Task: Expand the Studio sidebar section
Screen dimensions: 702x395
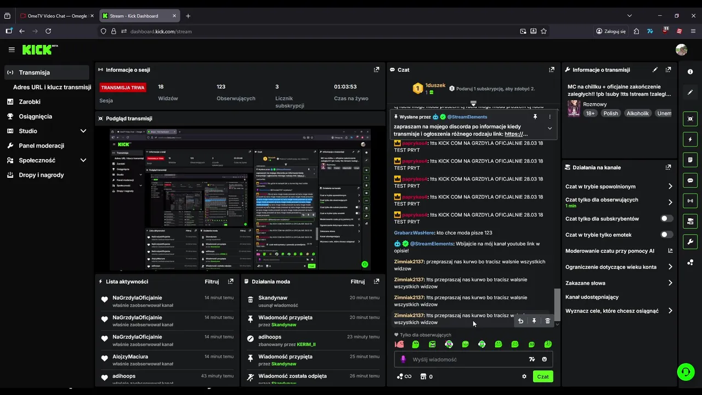Action: (x=83, y=131)
